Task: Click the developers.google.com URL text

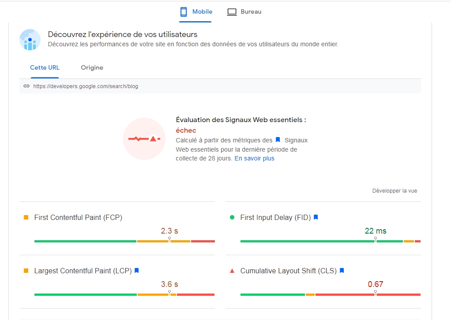Action: click(86, 86)
